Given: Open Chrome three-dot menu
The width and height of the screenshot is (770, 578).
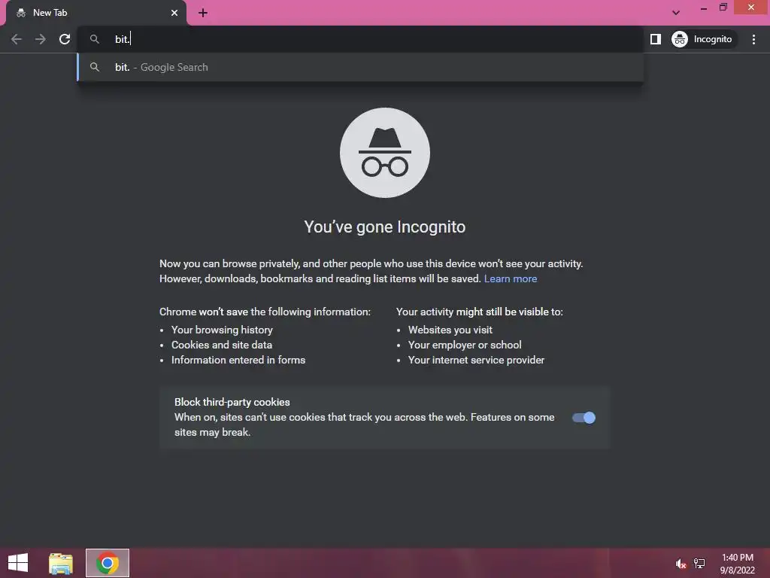Looking at the screenshot, I should coord(753,39).
